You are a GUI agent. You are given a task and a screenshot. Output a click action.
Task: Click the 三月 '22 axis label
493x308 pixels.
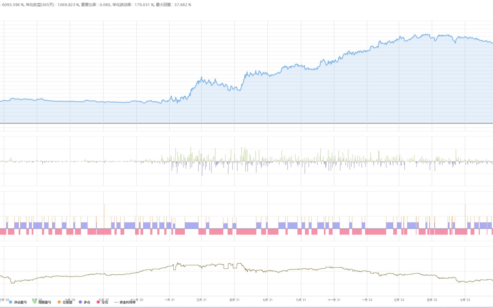coord(399,300)
